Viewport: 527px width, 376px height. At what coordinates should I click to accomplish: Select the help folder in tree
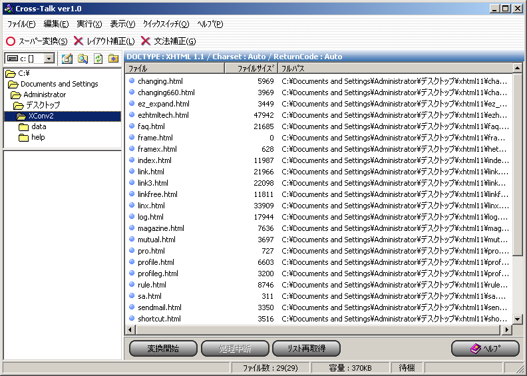pyautogui.click(x=38, y=137)
